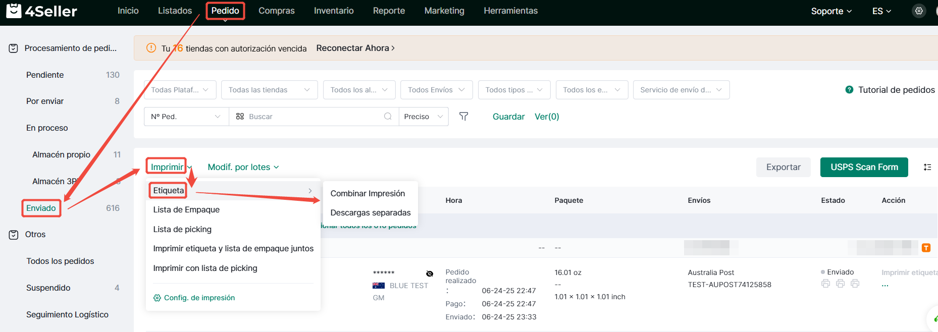Open the Preciso match mode dropdown

pos(424,117)
